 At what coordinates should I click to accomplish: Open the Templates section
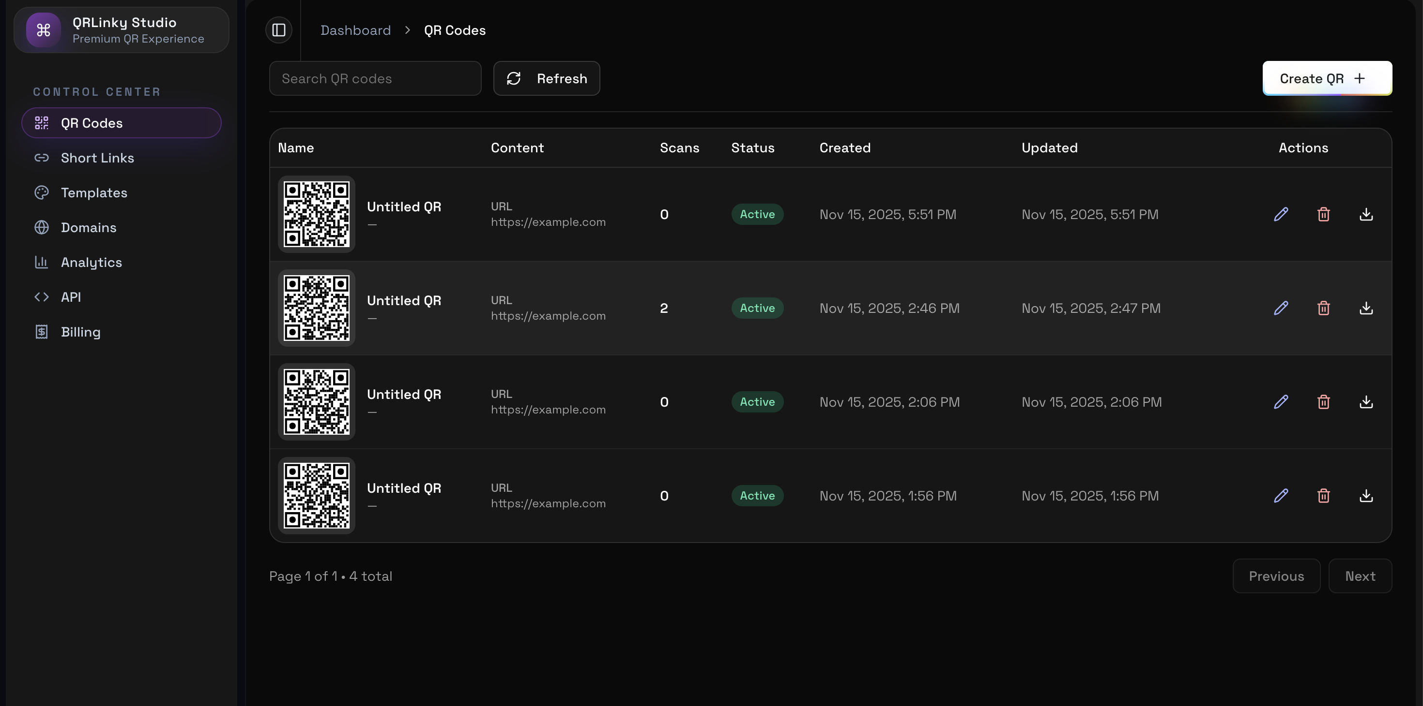tap(94, 192)
